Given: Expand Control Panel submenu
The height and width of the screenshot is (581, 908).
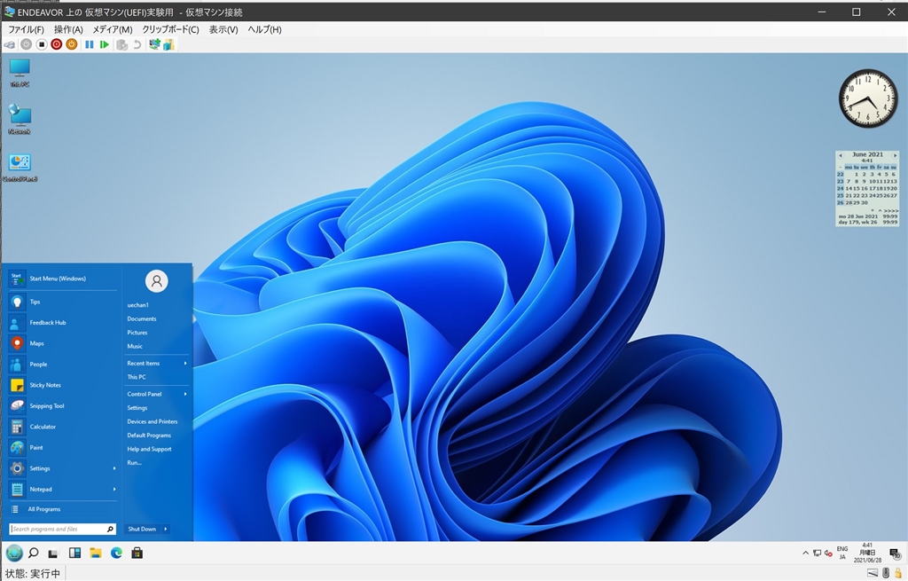Looking at the screenshot, I should [x=157, y=395].
